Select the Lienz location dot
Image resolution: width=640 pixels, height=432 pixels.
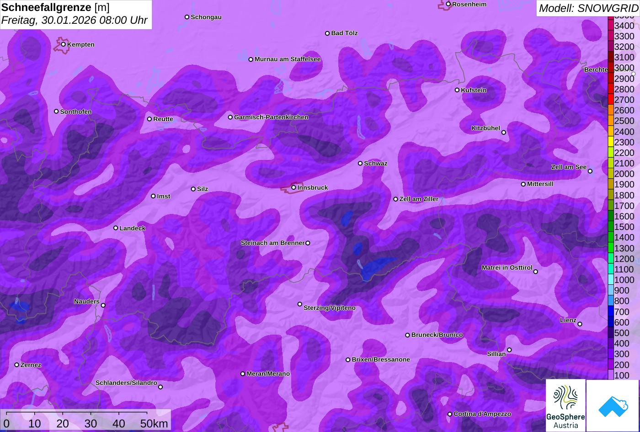point(580,324)
